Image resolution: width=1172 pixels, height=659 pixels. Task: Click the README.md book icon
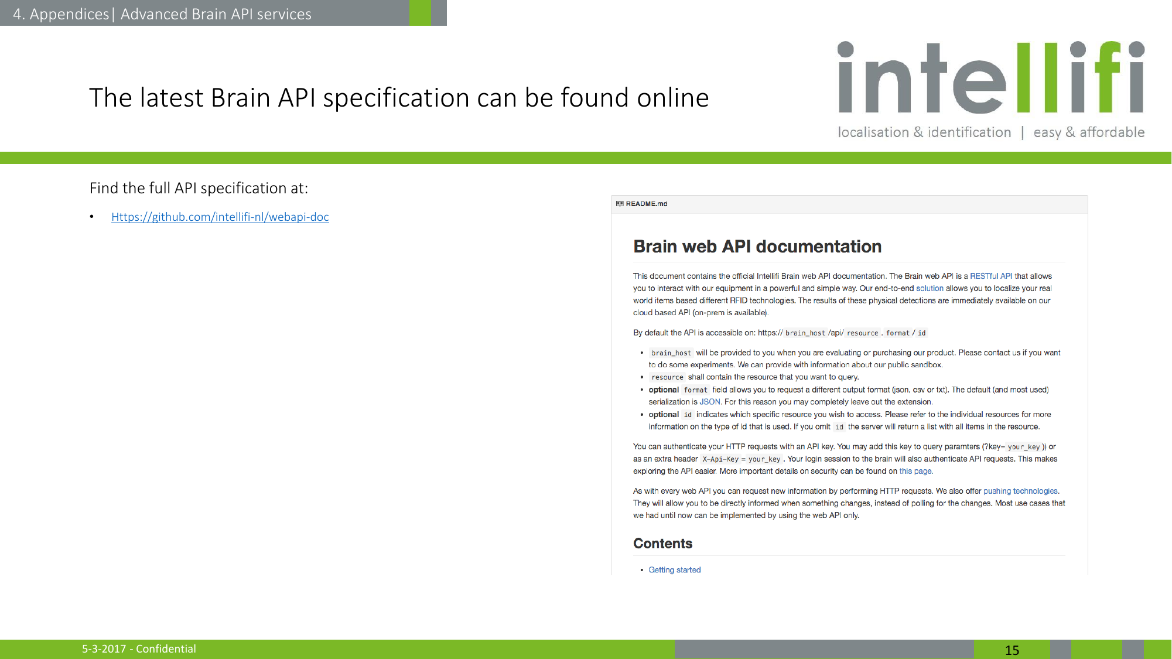click(620, 204)
